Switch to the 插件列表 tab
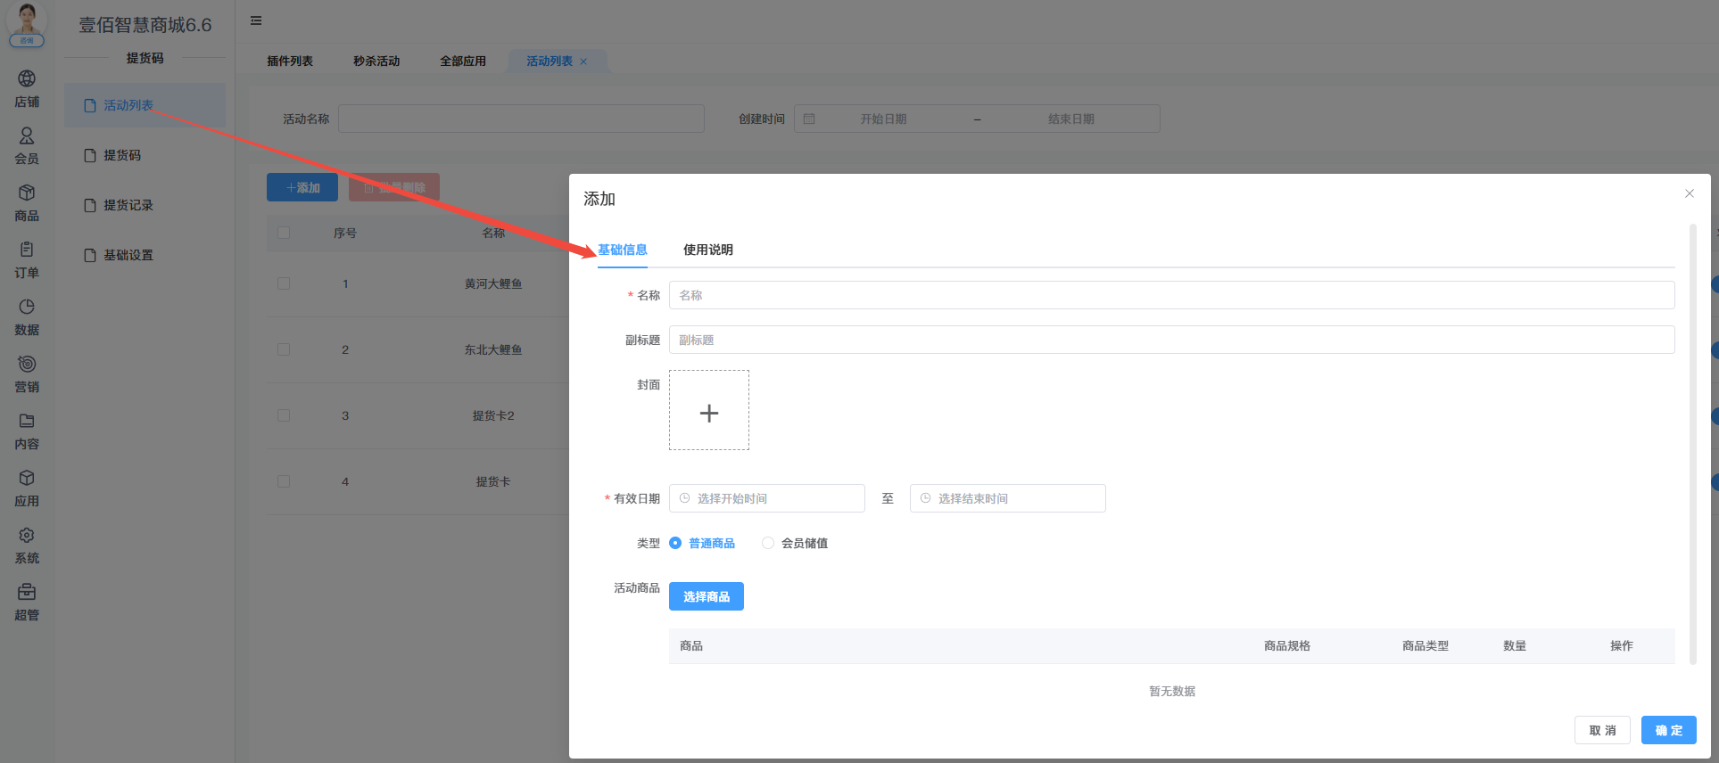1719x763 pixels. click(x=290, y=62)
